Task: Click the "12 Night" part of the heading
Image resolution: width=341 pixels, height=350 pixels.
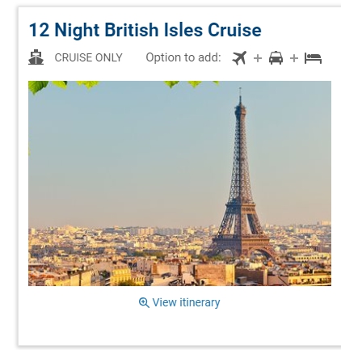Action: pos(64,30)
